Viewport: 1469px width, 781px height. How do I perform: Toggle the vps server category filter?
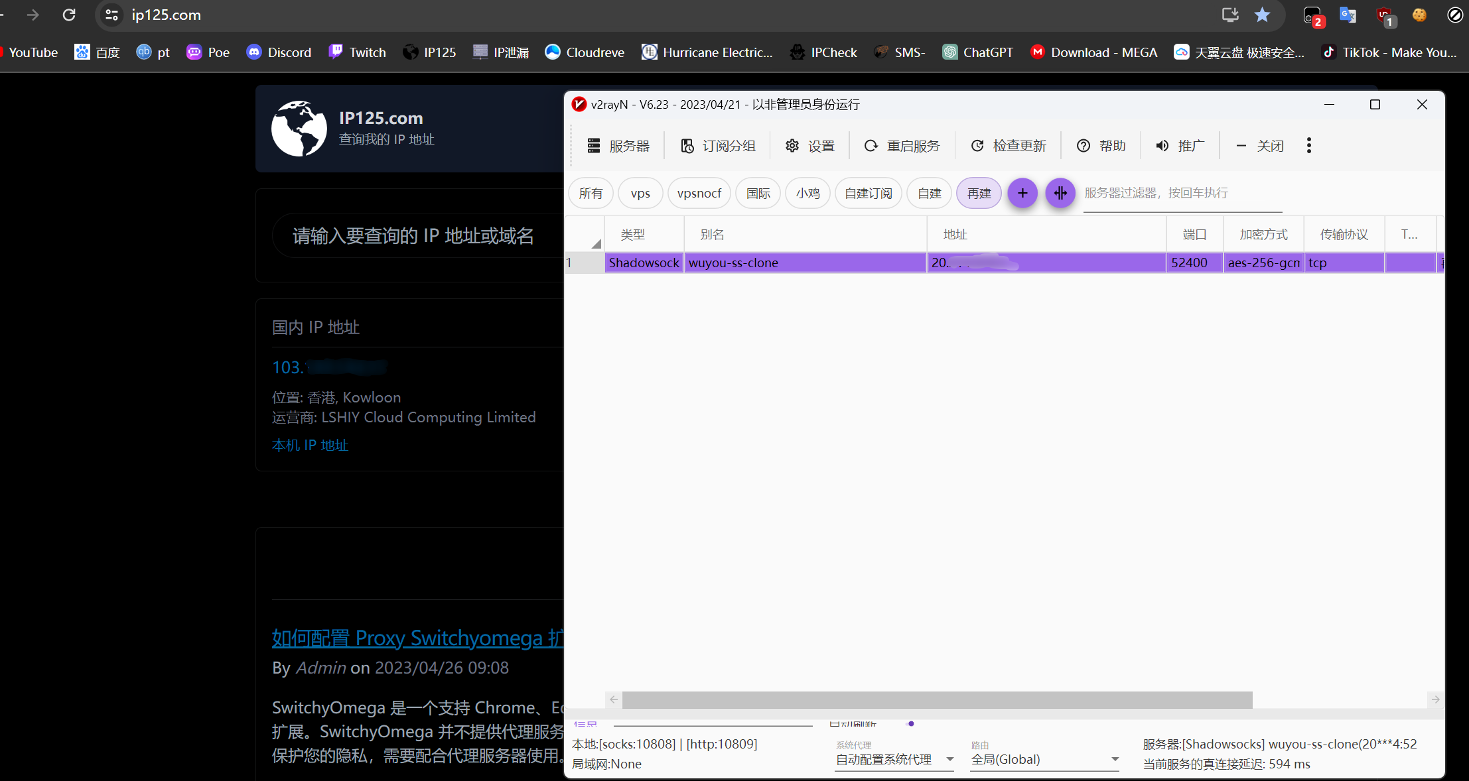(640, 192)
